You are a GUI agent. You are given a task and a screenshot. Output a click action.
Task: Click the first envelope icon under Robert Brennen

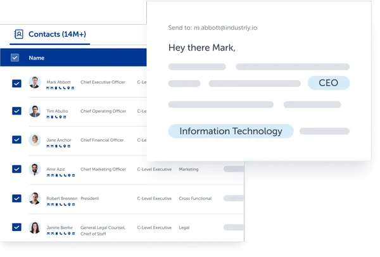(x=47, y=204)
